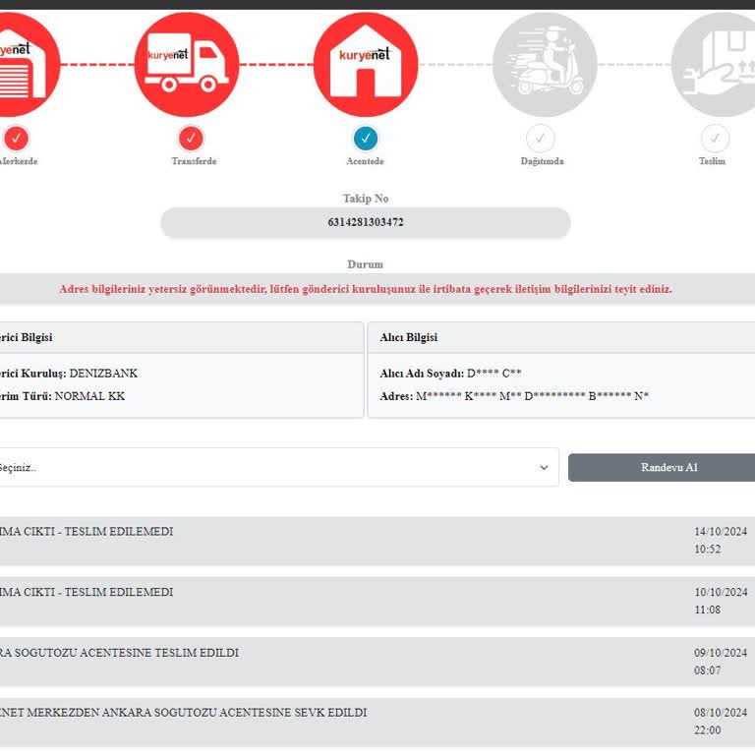Click the 10/10/2024 11:08 timestamp
755x755 pixels.
(x=721, y=601)
